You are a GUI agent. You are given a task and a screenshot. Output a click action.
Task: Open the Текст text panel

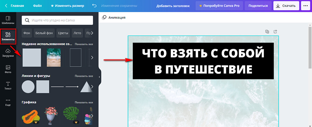click(8, 86)
